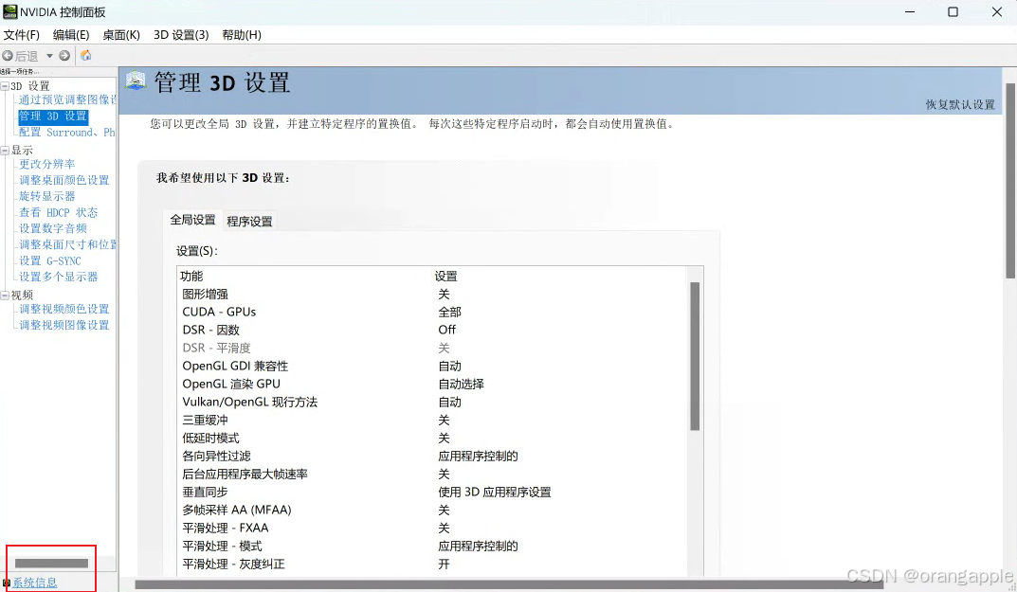The height and width of the screenshot is (592, 1017).
Task: Click the main panel horizontal scrollbar
Action: click(x=509, y=584)
